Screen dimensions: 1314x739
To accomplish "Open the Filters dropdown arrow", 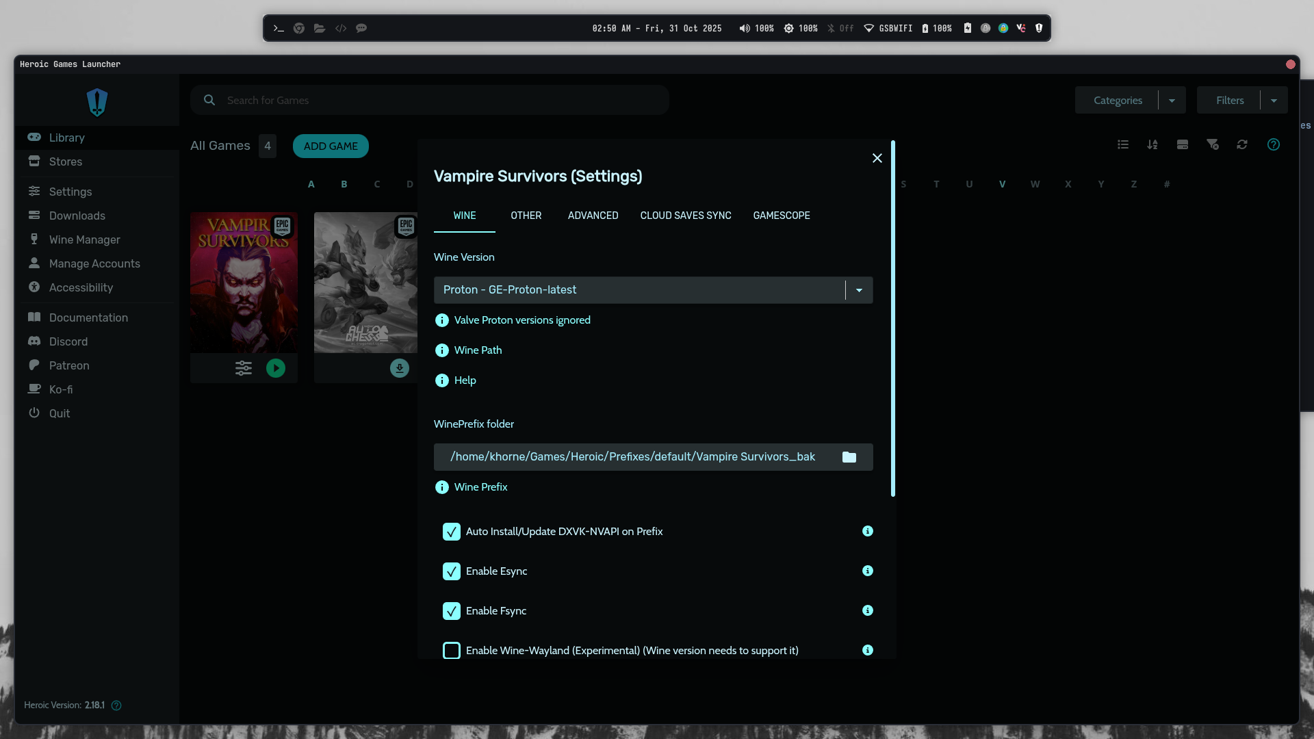I will [1274, 101].
